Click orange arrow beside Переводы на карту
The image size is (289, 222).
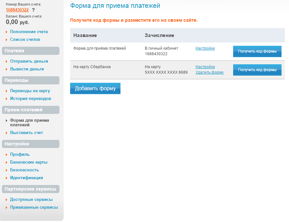[6, 91]
